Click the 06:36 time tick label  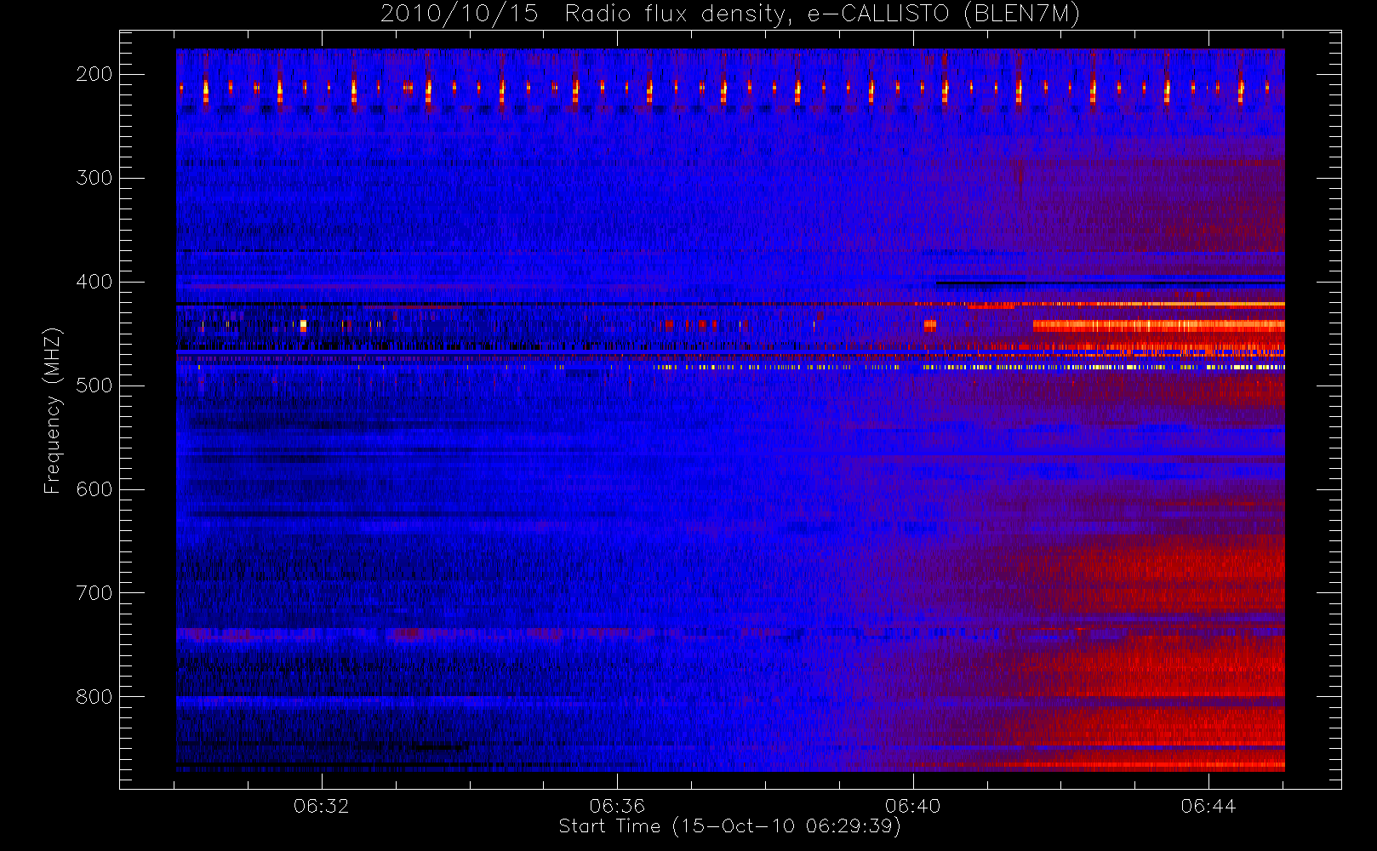coord(617,806)
